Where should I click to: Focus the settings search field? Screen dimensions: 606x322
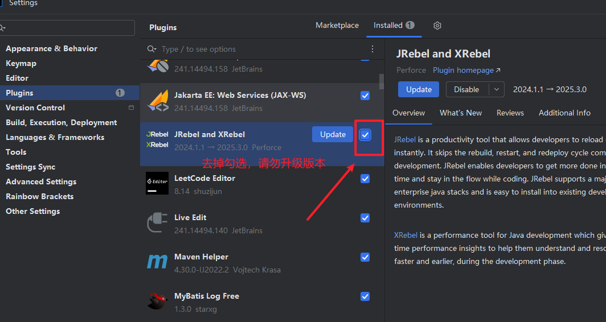[67, 28]
